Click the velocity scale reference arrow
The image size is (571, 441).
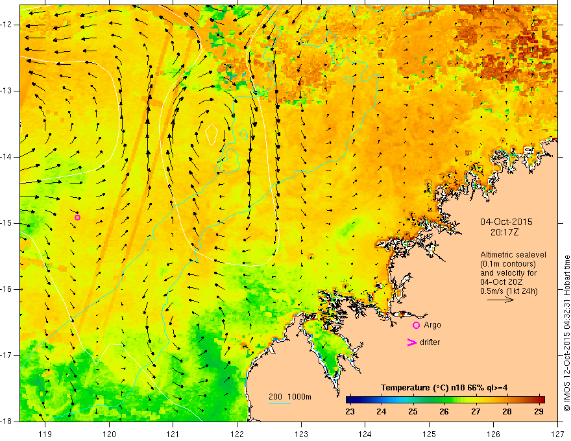tap(500, 300)
